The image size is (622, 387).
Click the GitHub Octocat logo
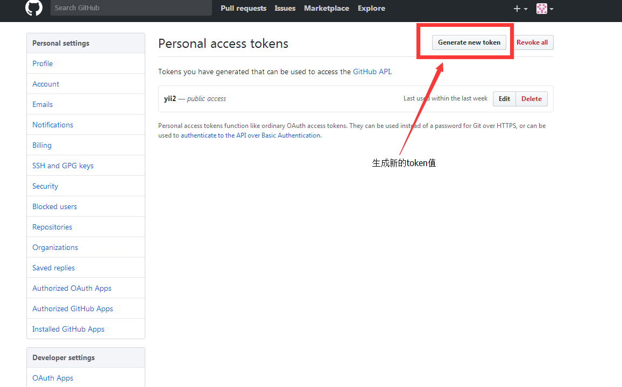[x=34, y=8]
